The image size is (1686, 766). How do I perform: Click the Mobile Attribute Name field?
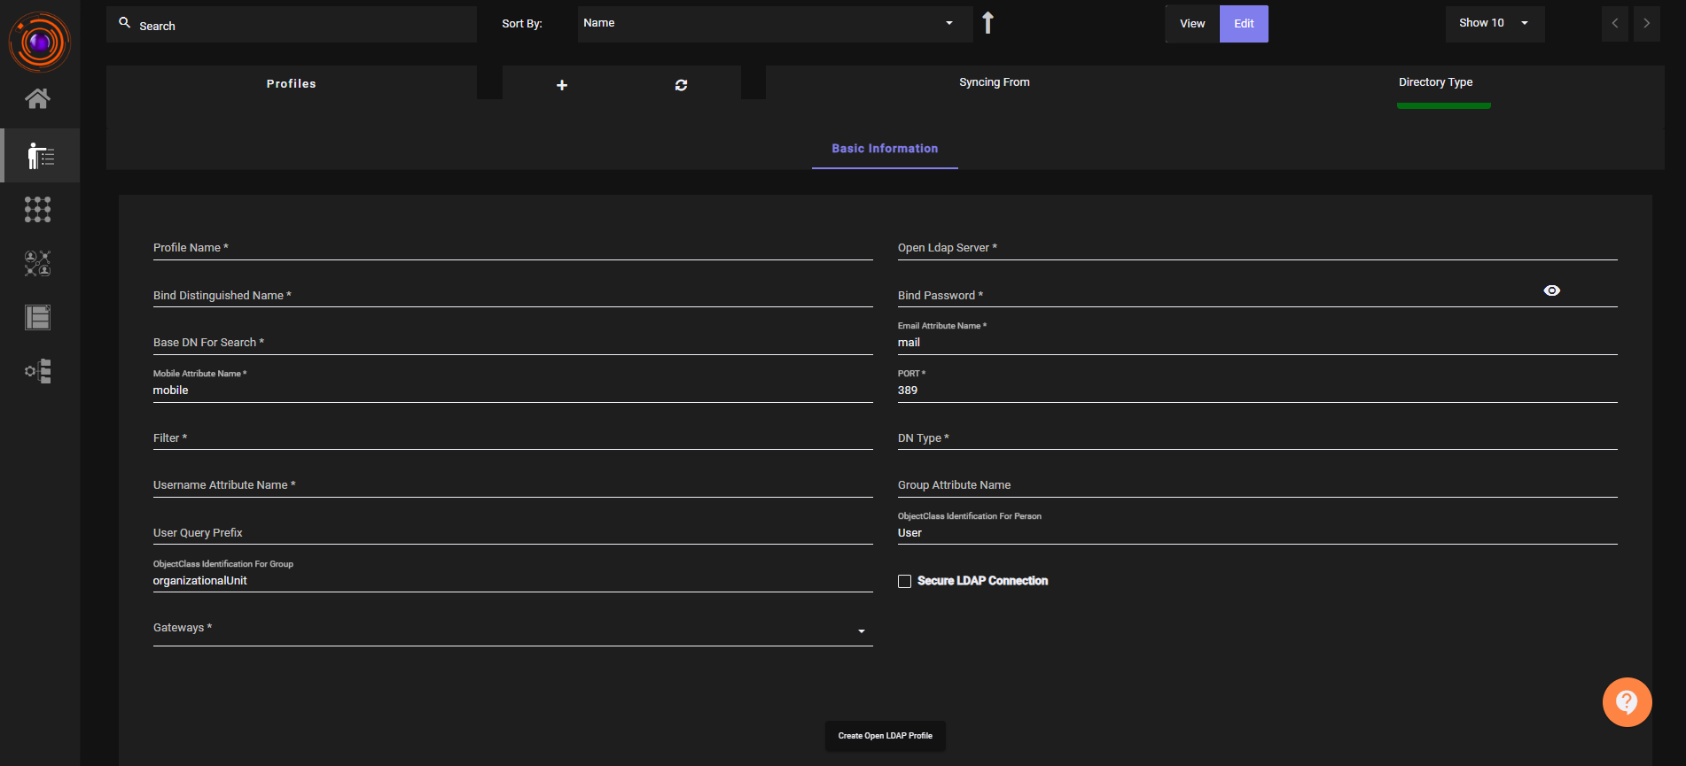pos(513,391)
